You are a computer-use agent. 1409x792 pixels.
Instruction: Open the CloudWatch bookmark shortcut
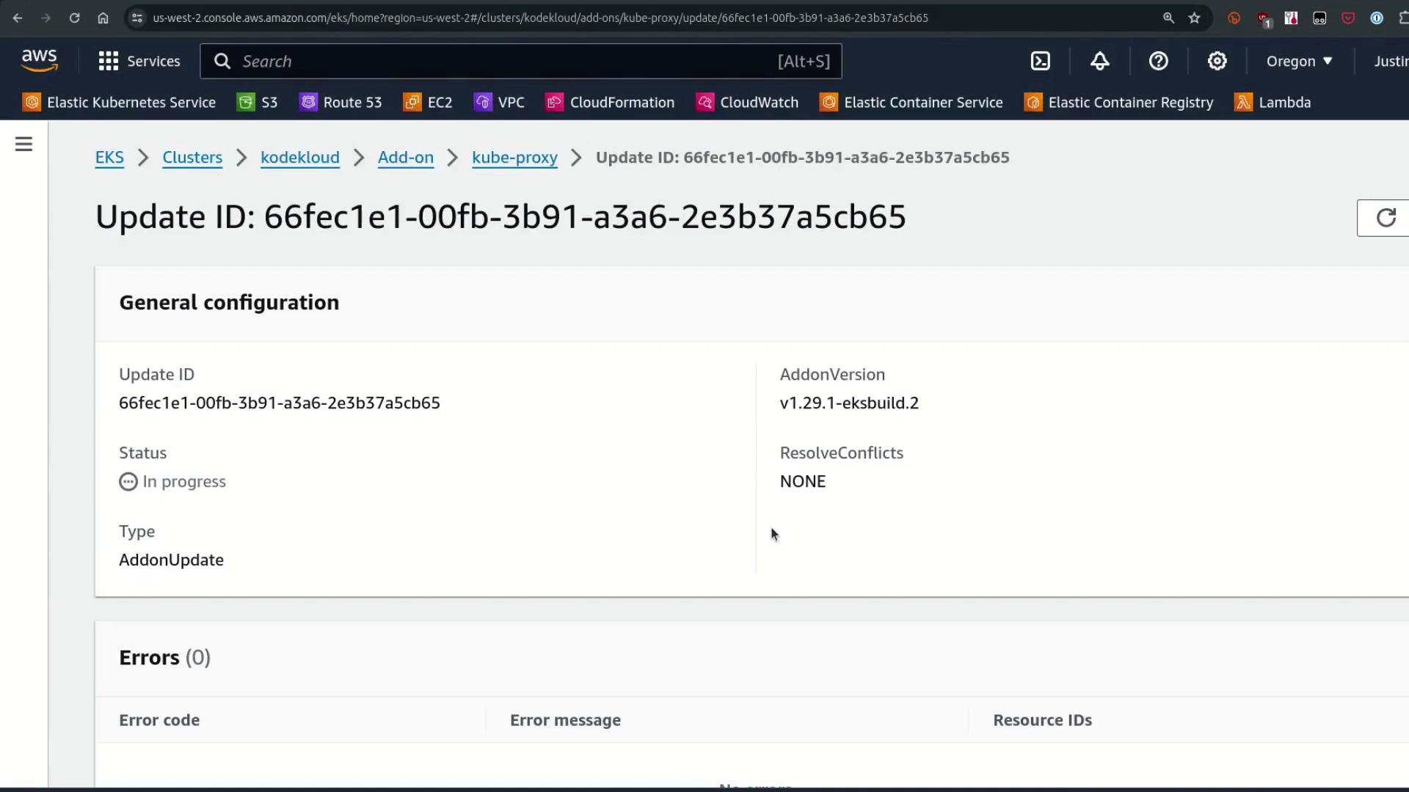tap(747, 103)
